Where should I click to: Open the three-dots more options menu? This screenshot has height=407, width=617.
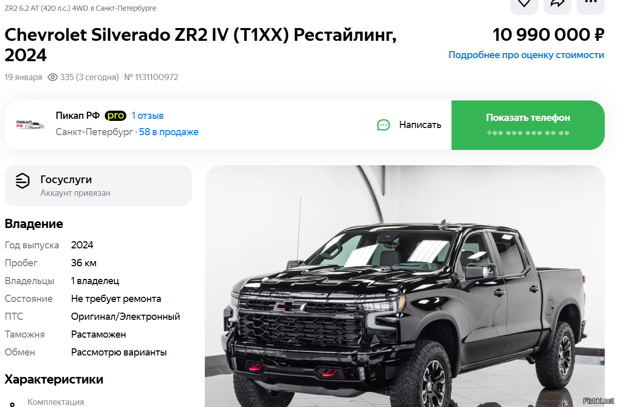590,5
